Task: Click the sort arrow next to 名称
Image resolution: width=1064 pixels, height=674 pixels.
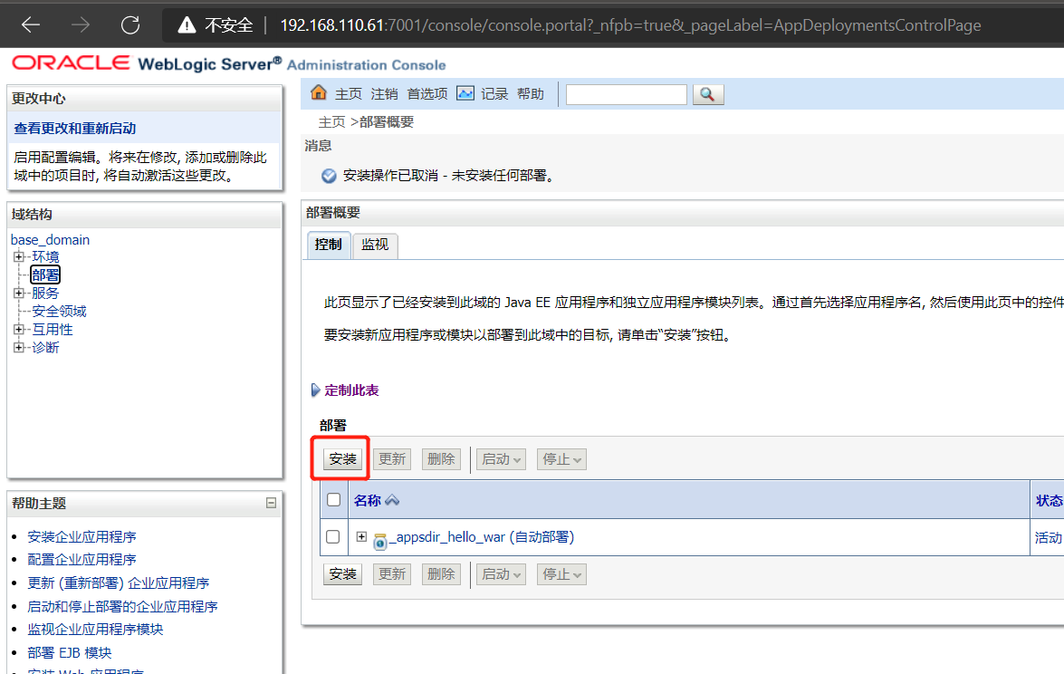Action: (x=392, y=501)
